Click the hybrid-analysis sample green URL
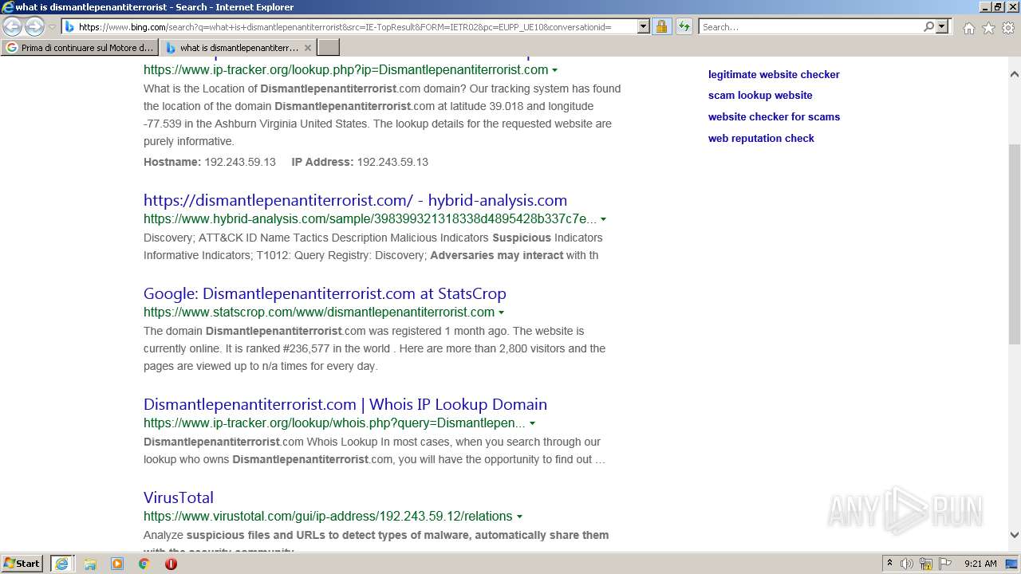This screenshot has height=574, width=1021. click(x=370, y=218)
